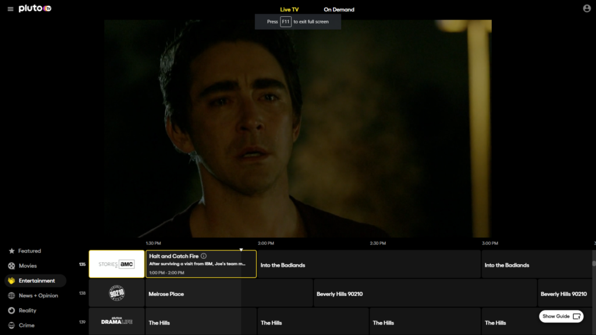
Task: Switch to the On Demand tab
Action: pyautogui.click(x=339, y=9)
